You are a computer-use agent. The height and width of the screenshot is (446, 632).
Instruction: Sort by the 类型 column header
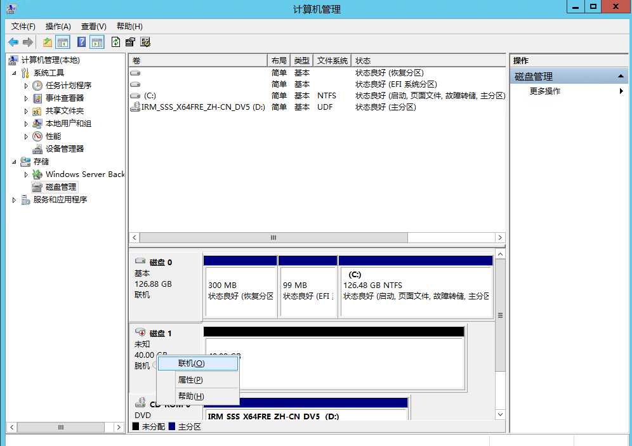302,60
